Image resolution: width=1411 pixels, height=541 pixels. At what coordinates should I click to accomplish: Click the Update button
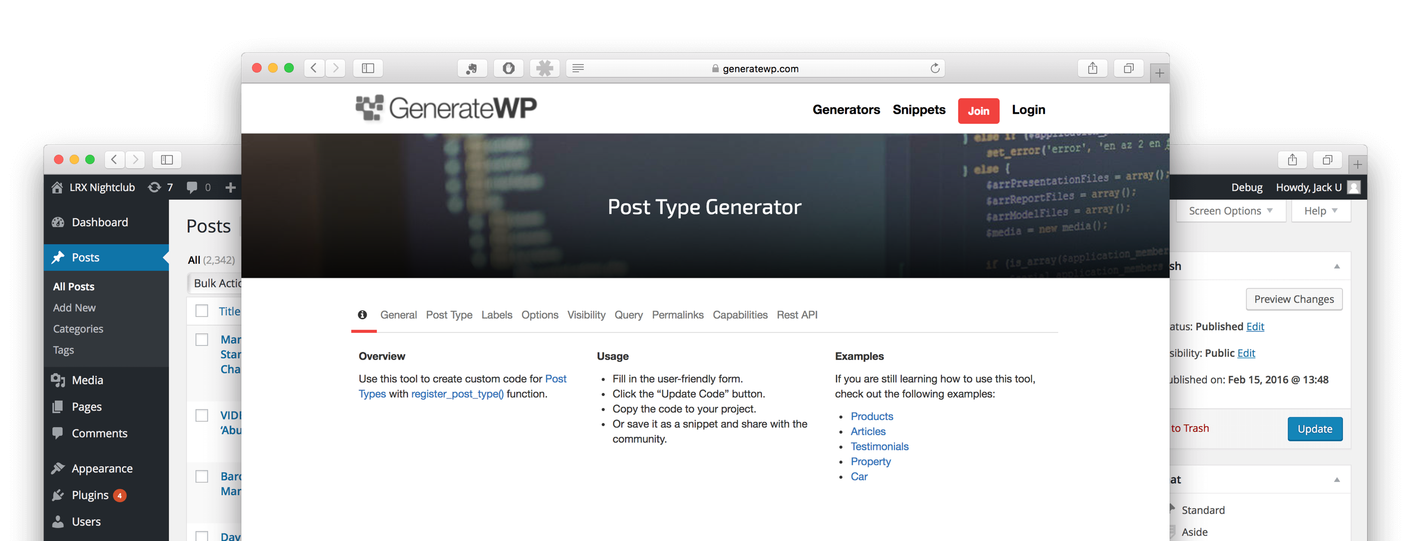click(x=1315, y=429)
